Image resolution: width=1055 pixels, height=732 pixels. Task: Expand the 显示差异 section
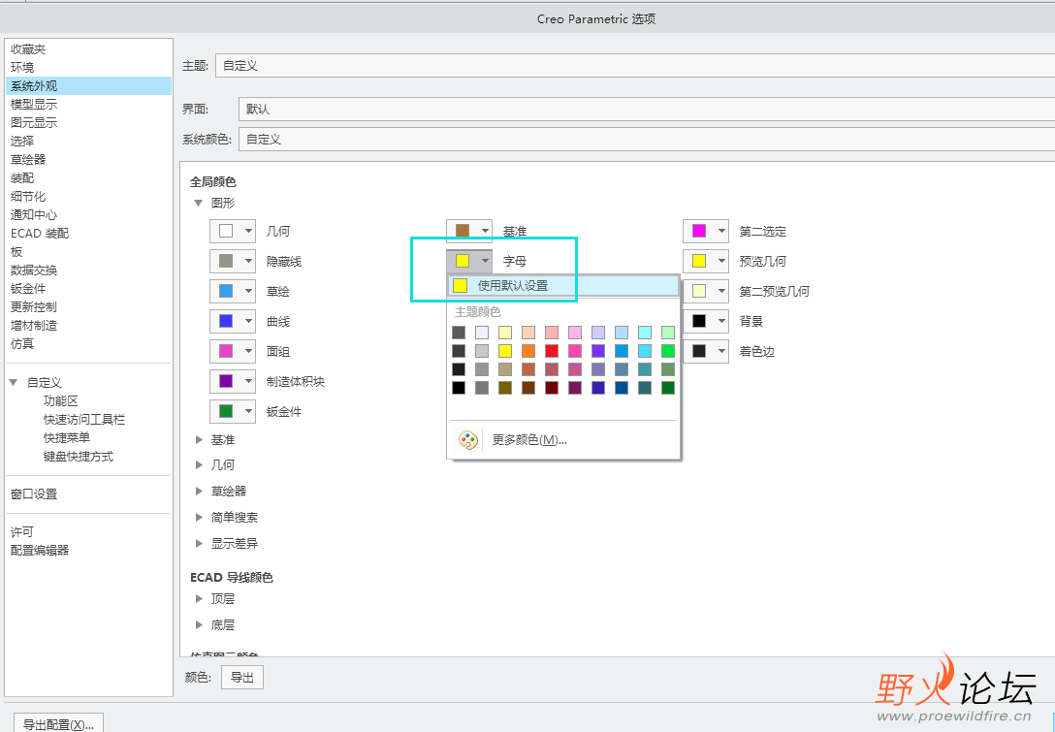point(199,543)
